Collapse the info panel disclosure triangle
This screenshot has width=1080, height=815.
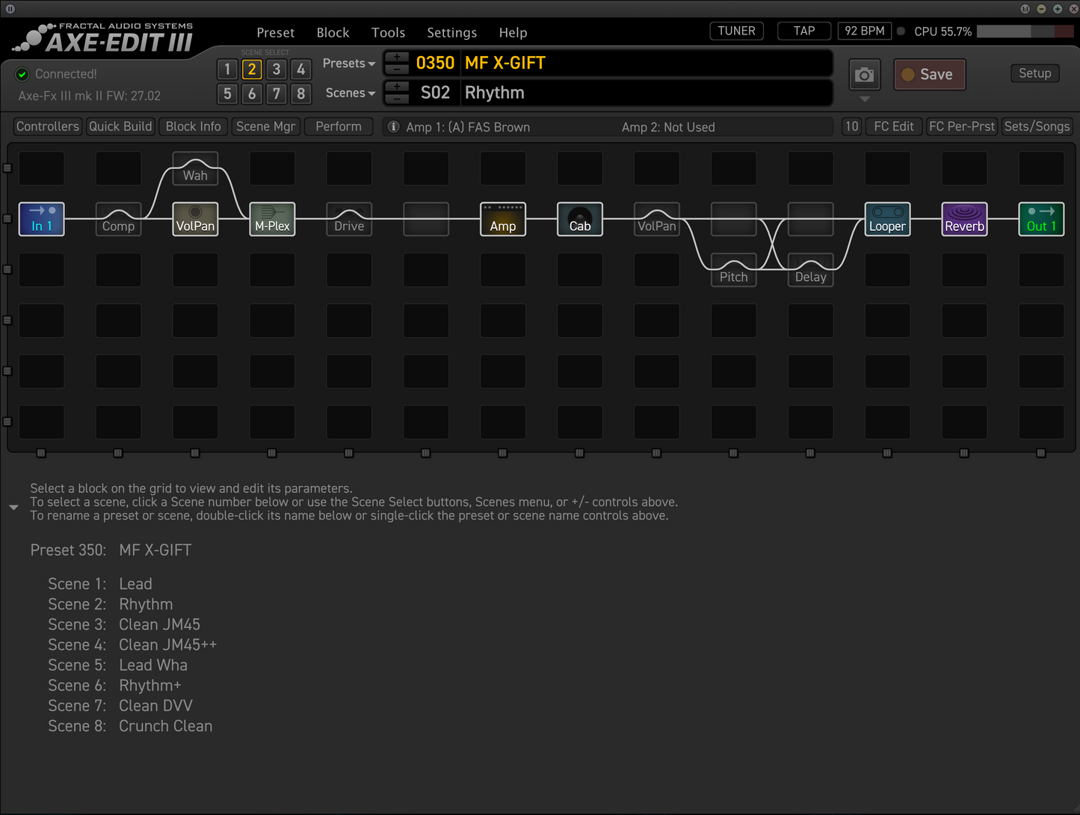click(x=13, y=508)
